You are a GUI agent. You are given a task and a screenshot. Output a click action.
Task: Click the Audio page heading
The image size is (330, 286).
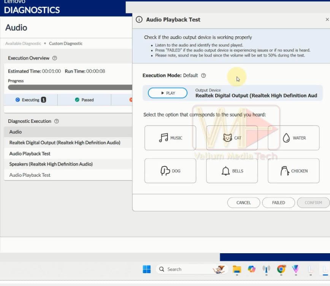(x=16, y=27)
